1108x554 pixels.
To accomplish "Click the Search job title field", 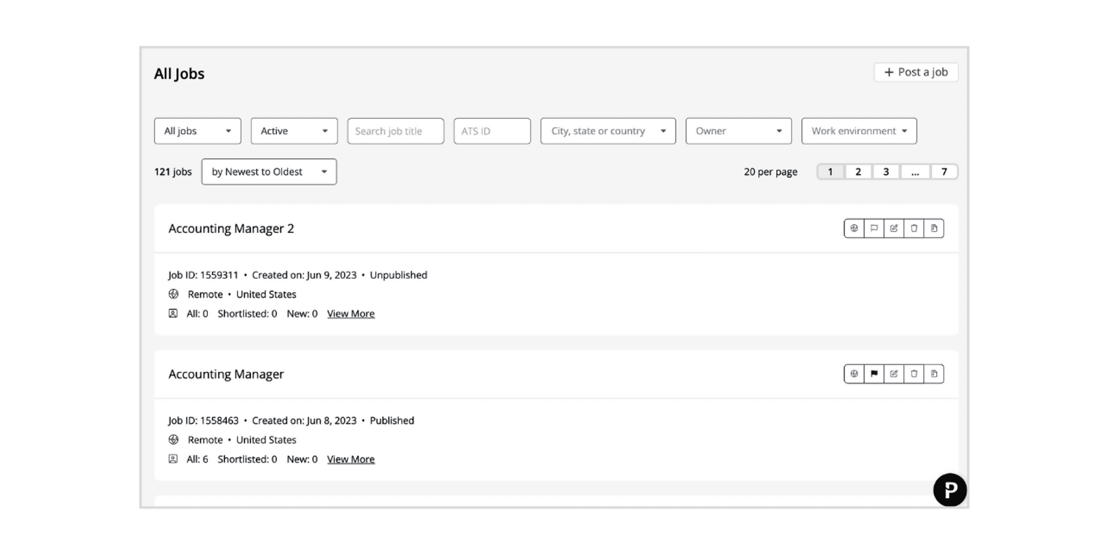I will (396, 131).
